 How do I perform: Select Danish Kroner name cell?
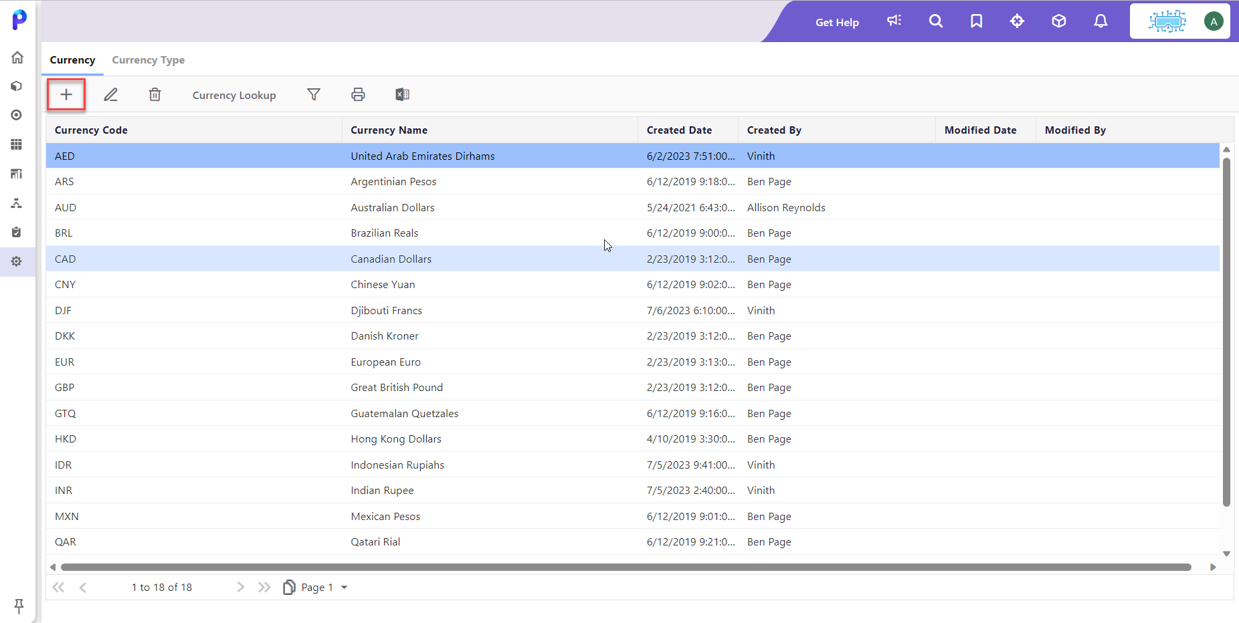coord(490,336)
